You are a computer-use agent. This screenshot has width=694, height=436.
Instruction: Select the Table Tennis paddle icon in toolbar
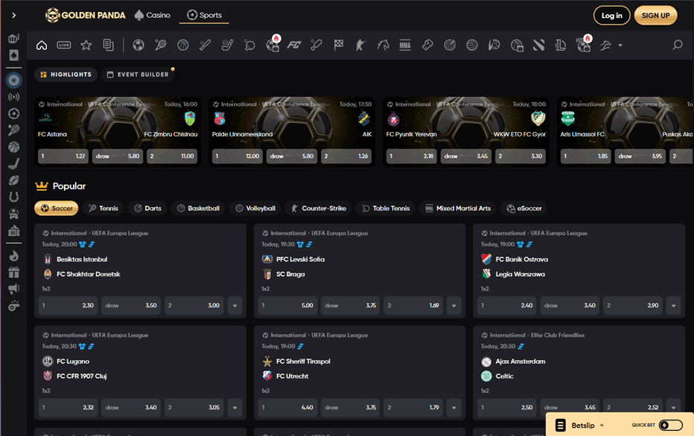pos(249,45)
